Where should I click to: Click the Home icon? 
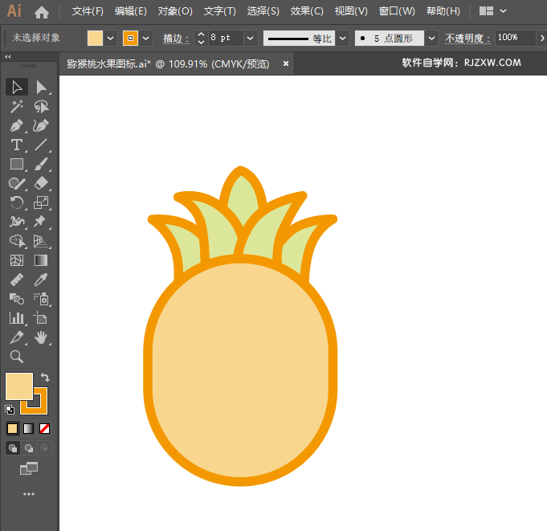[42, 12]
